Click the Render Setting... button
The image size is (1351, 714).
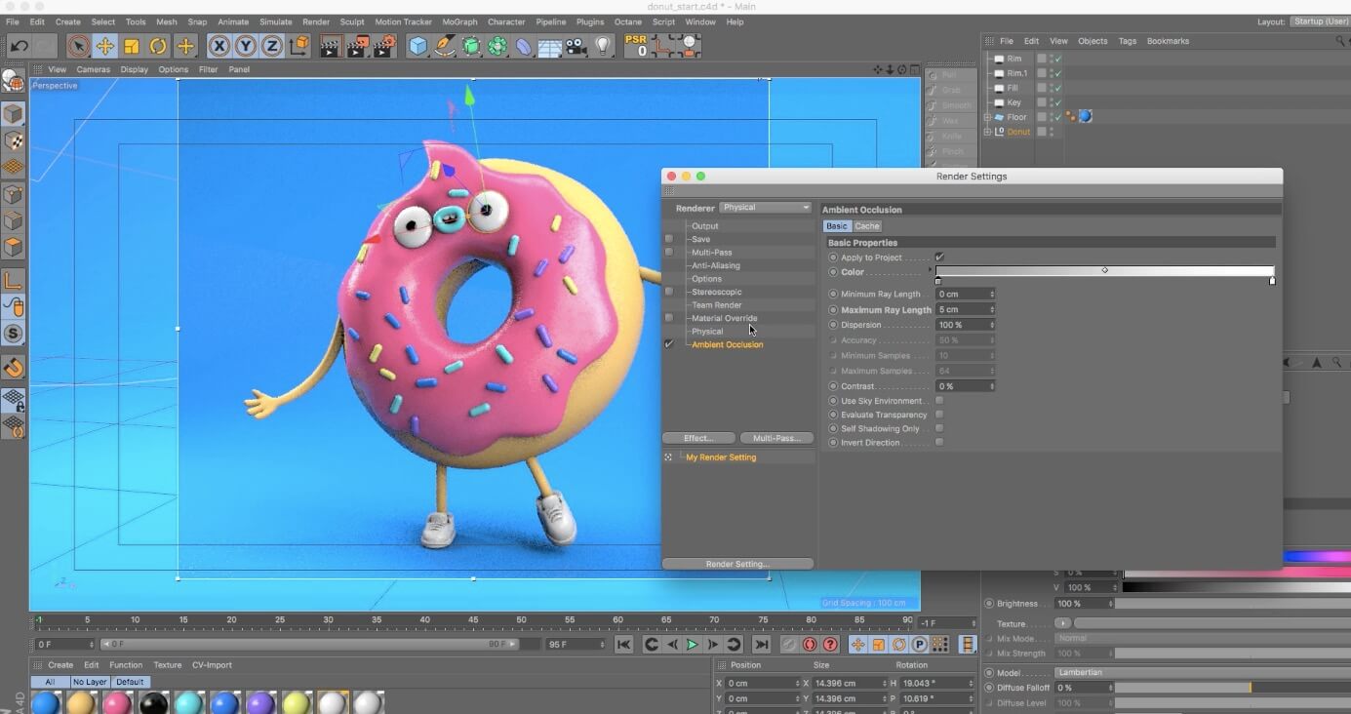(737, 564)
